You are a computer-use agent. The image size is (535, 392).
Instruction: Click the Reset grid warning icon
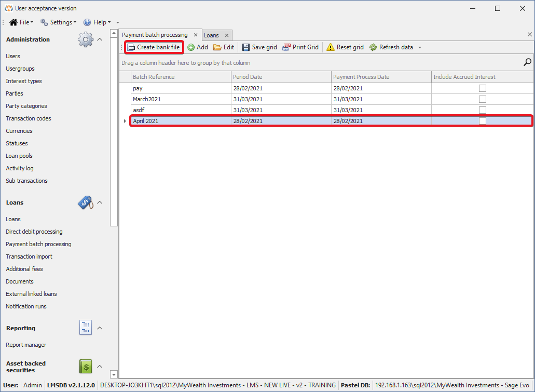click(331, 47)
